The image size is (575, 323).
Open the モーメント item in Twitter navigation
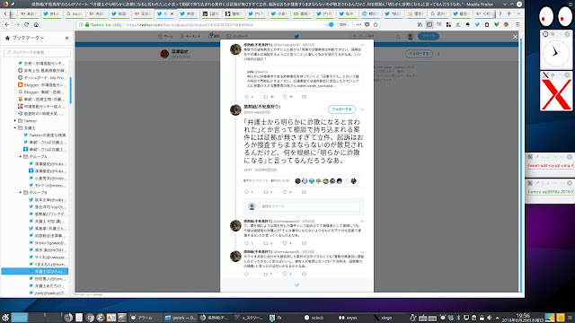click(190, 36)
